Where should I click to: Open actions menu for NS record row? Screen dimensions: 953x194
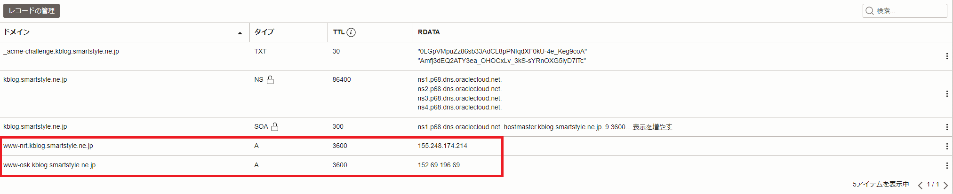pyautogui.click(x=947, y=94)
